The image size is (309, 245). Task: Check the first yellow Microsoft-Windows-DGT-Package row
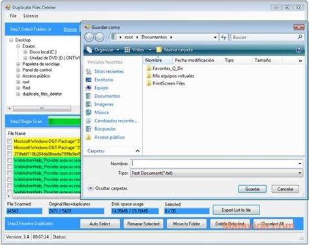(10, 141)
